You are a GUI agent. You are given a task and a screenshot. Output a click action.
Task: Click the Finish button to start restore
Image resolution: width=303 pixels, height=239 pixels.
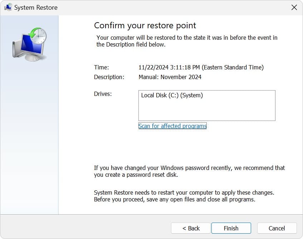pyautogui.click(x=231, y=228)
